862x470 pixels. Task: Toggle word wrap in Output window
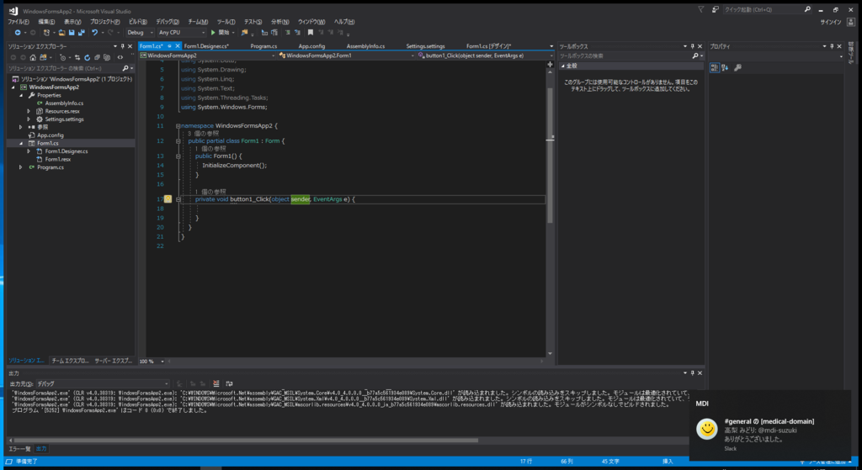(229, 383)
